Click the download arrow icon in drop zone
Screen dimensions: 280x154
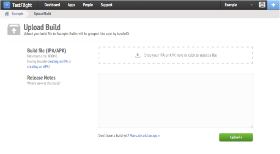click(x=137, y=55)
